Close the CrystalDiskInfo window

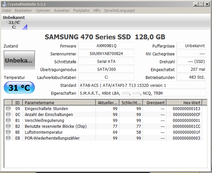coord(207,4)
